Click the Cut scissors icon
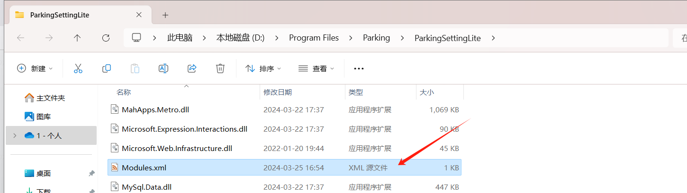Image resolution: width=687 pixels, height=193 pixels. click(78, 68)
